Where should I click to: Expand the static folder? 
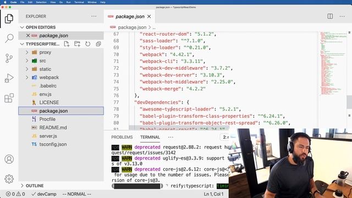pos(27,69)
